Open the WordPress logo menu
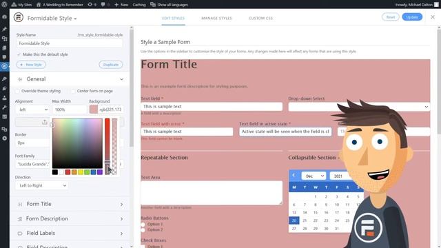This screenshot has height=248, width=441. point(4,5)
